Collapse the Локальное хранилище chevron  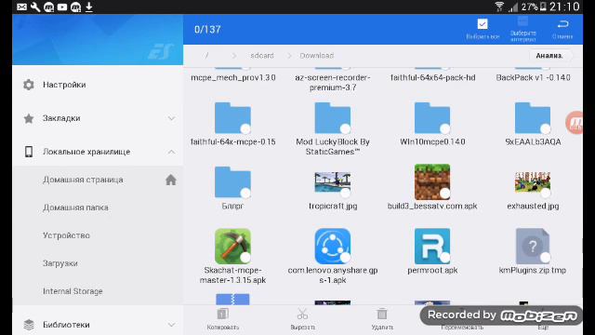click(x=171, y=152)
